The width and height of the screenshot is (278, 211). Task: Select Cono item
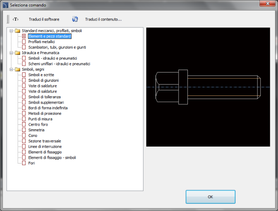pyautogui.click(x=33, y=136)
